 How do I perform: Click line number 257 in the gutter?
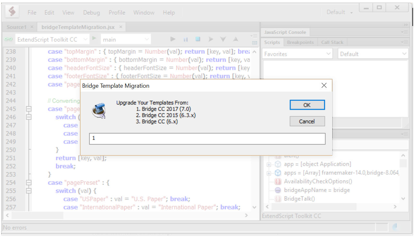[11, 207]
